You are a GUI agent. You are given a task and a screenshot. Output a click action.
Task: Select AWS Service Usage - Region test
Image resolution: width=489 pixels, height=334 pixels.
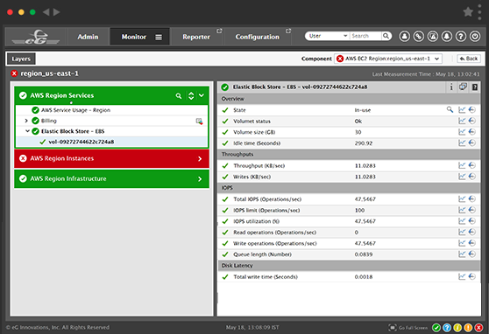(75, 110)
